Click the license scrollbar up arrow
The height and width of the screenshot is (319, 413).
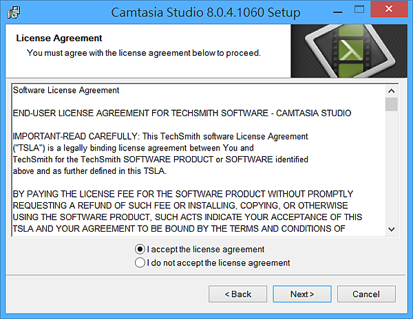pos(392,91)
